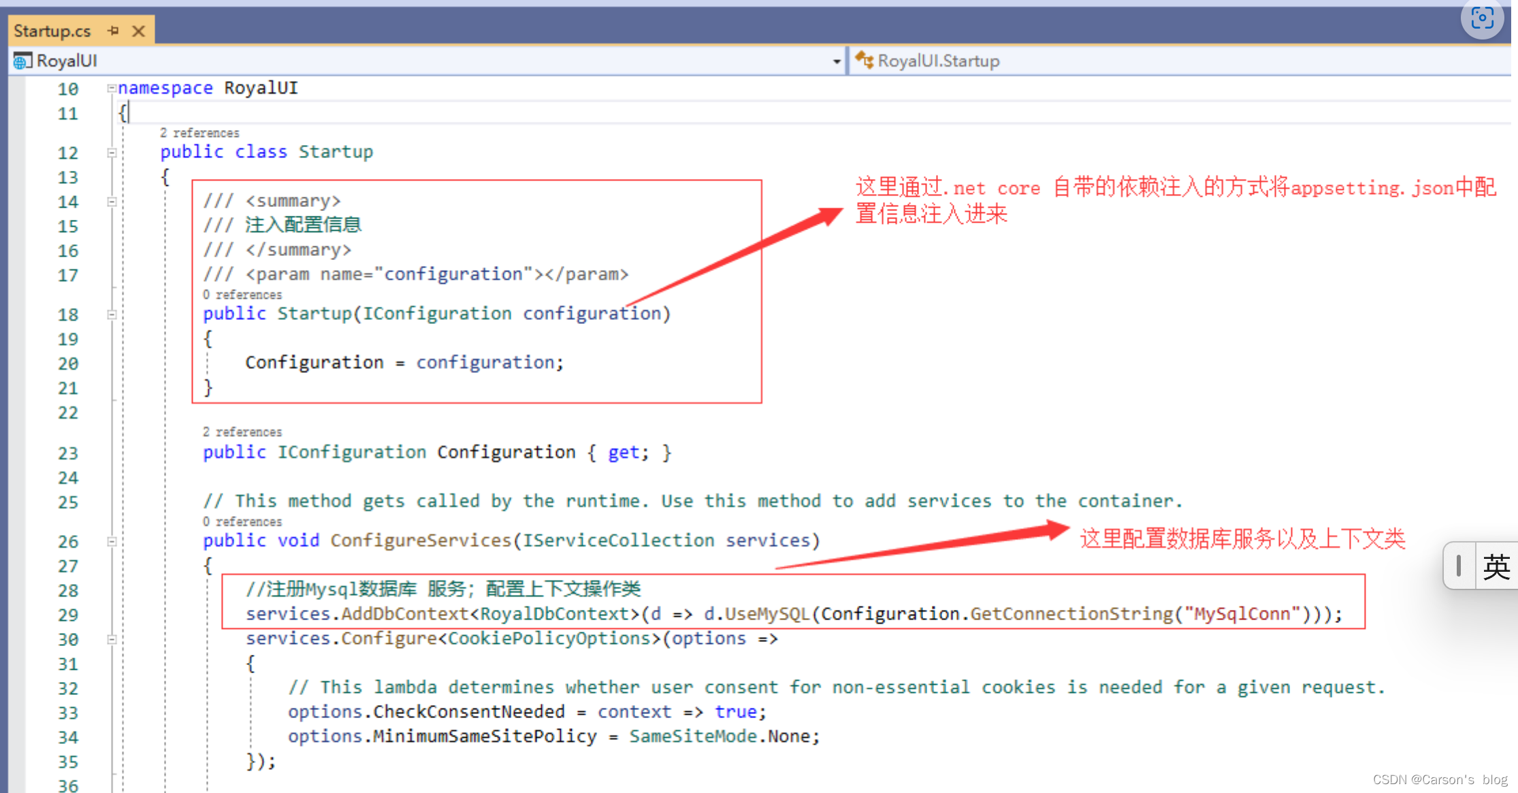Collapse the services.Configure lambda at line 30

pos(112,639)
